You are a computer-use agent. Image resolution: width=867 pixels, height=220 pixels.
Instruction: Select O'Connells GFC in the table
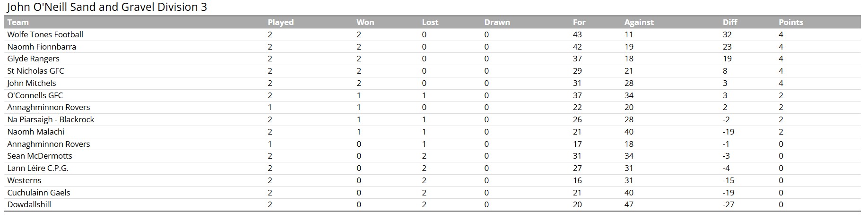35,95
